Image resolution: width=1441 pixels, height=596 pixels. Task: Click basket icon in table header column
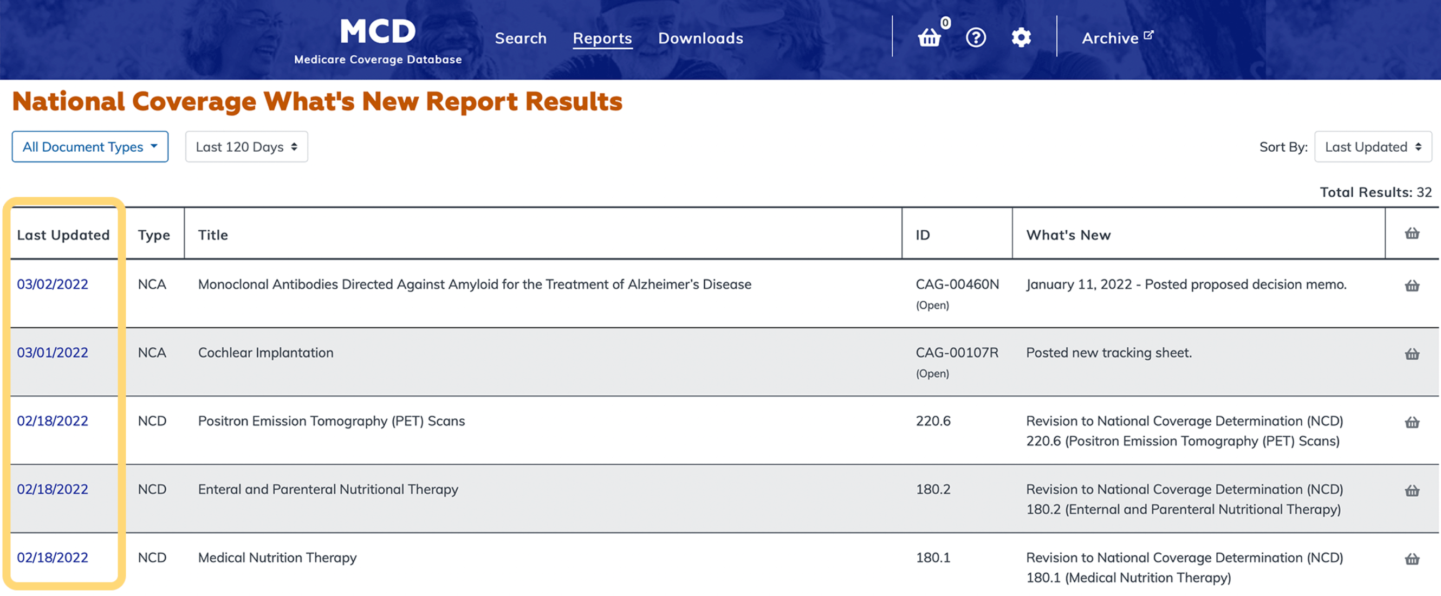[1411, 234]
